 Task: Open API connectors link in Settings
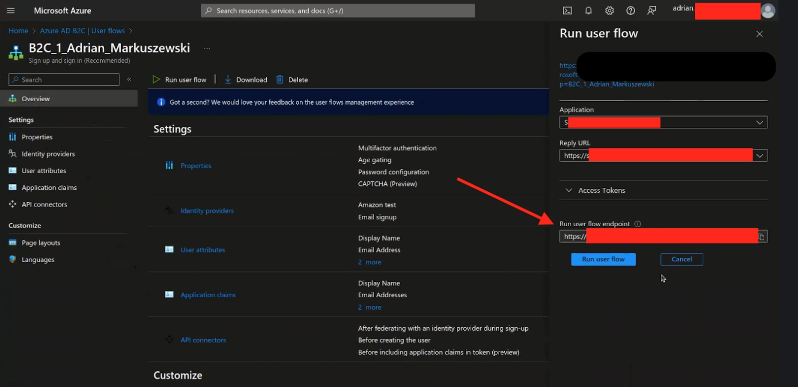(203, 340)
